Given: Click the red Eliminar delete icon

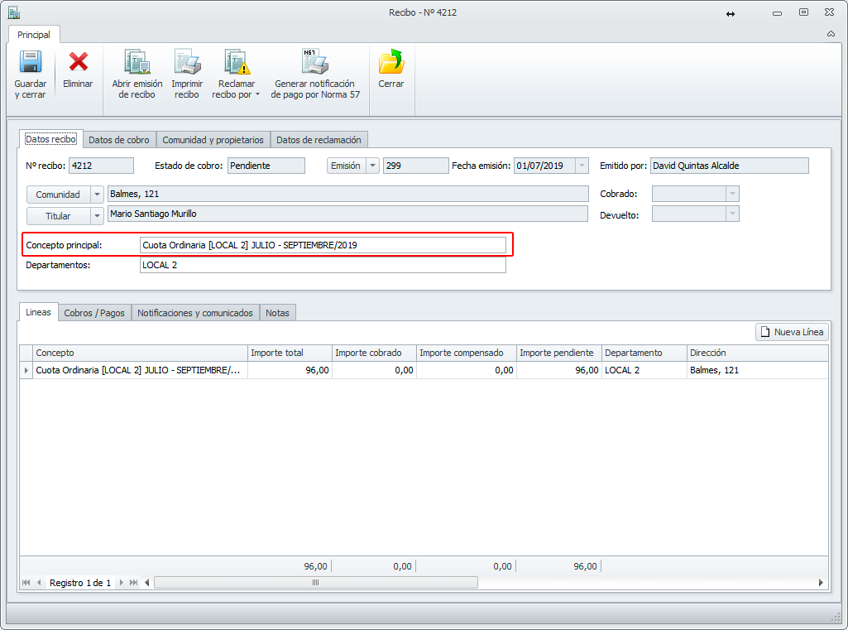Looking at the screenshot, I should coord(78,62).
